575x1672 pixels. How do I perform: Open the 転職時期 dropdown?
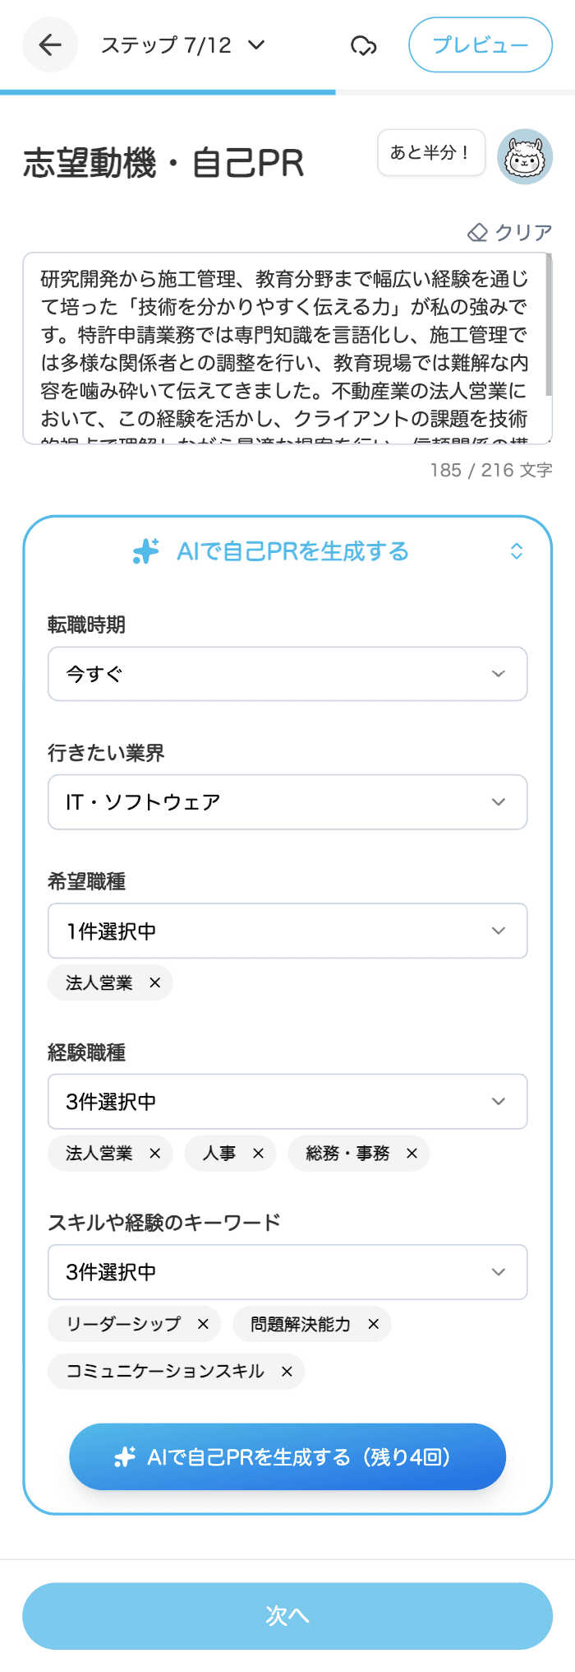tap(287, 674)
